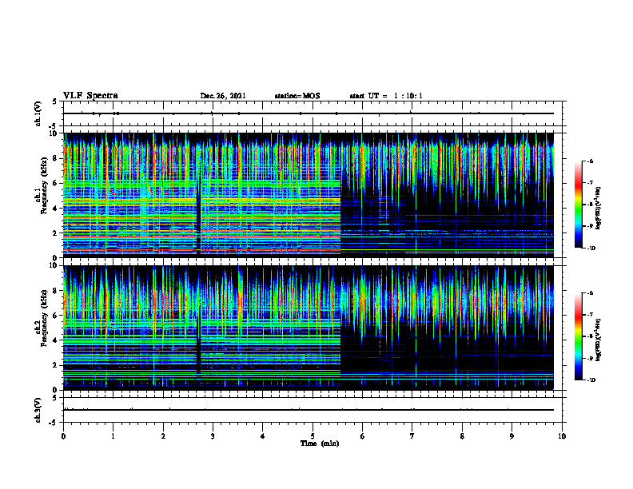Click the "5" time axis tick label

pos(313,436)
